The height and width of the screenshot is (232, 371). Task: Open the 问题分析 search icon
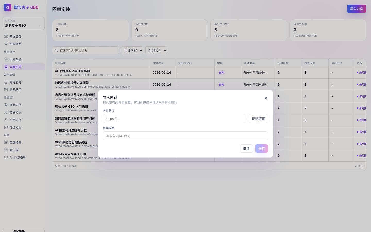click(x=6, y=105)
